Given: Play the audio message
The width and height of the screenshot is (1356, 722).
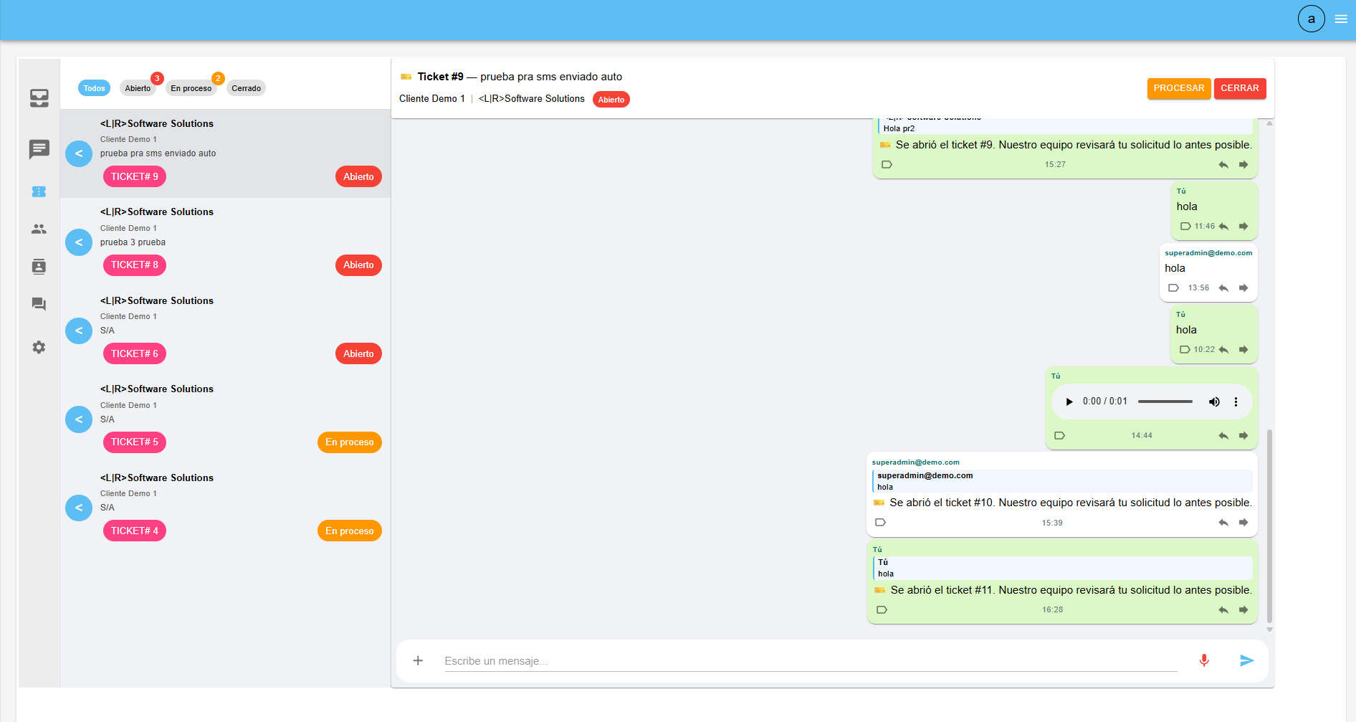Looking at the screenshot, I should pos(1069,402).
